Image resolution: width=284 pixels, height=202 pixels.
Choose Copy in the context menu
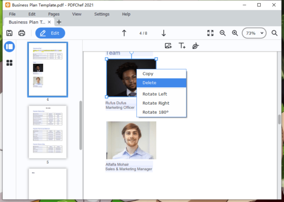161,74
